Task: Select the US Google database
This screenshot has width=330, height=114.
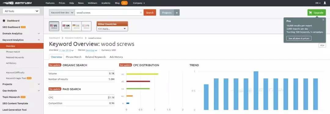Action: [x=54, y=26]
